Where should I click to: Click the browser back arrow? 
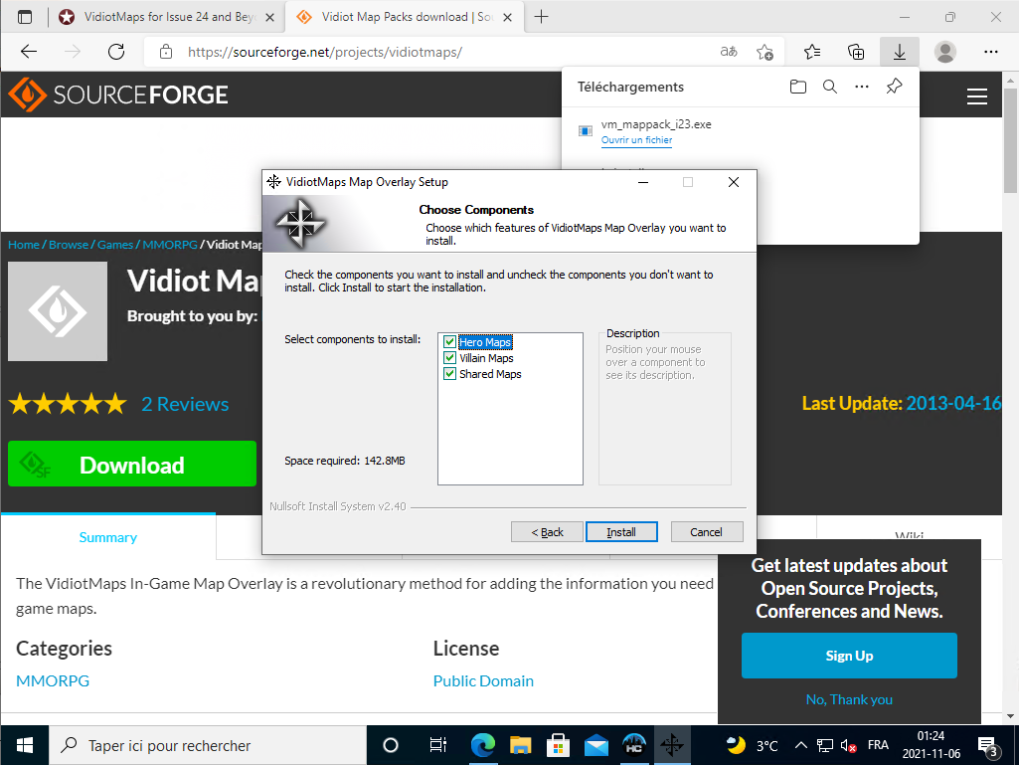click(29, 52)
